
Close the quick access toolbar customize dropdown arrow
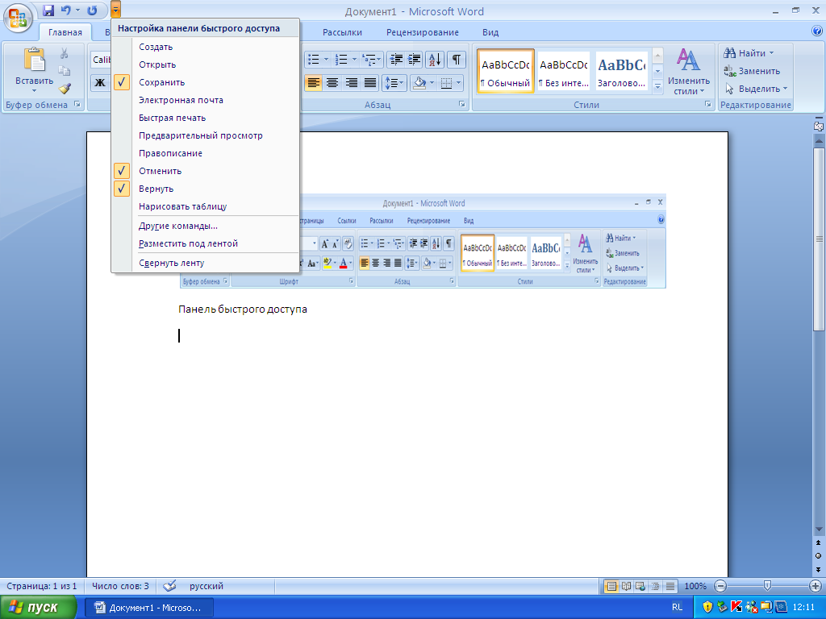click(116, 10)
